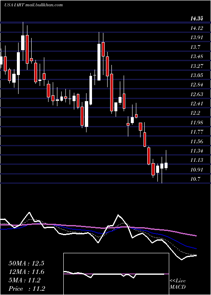This screenshot has width=211, height=295.
Task: Select the 13.7 price level label
Action: tap(195, 47)
